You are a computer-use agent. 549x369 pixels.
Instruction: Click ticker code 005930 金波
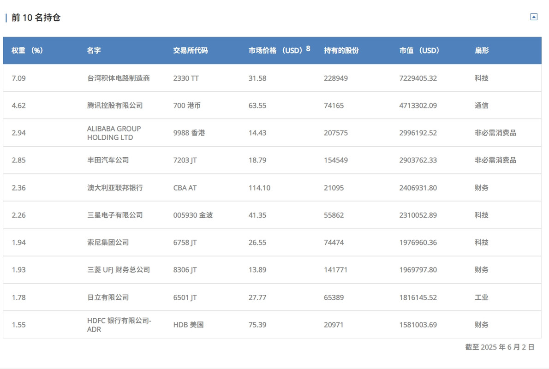point(193,215)
